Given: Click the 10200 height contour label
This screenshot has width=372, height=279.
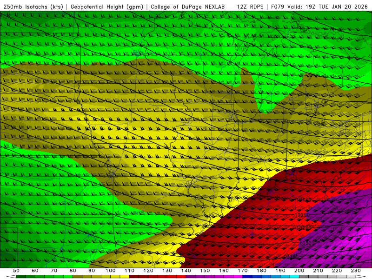Looking at the screenshot, I should (x=302, y=215).
